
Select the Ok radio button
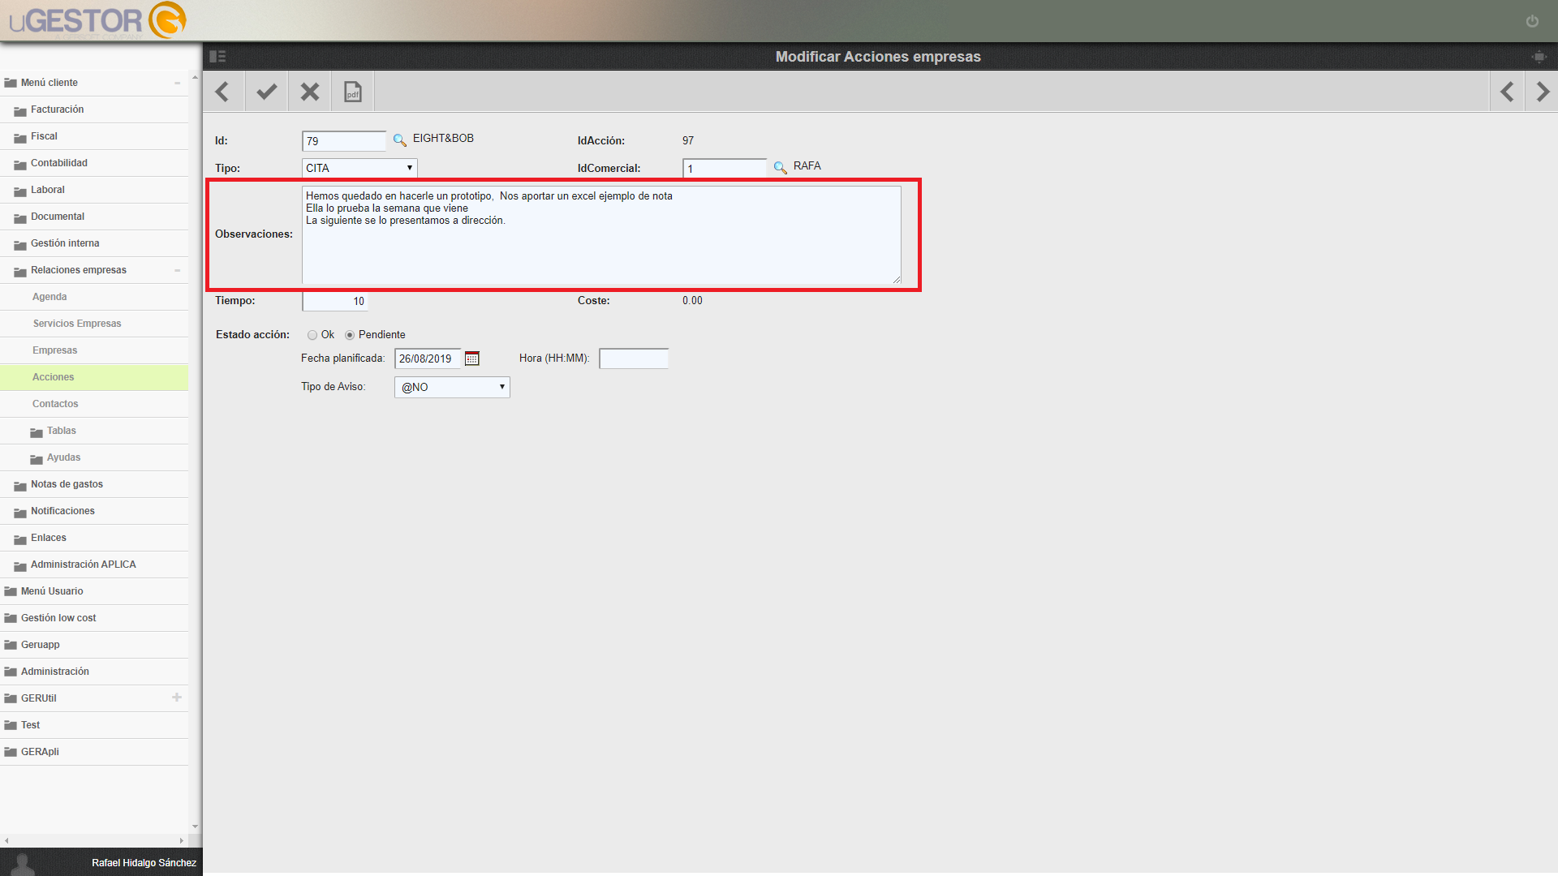(312, 335)
